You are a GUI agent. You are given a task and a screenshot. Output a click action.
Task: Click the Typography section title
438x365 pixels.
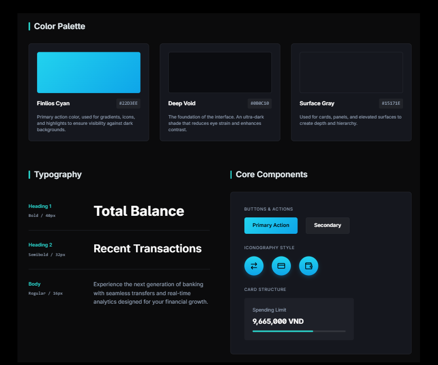58,175
